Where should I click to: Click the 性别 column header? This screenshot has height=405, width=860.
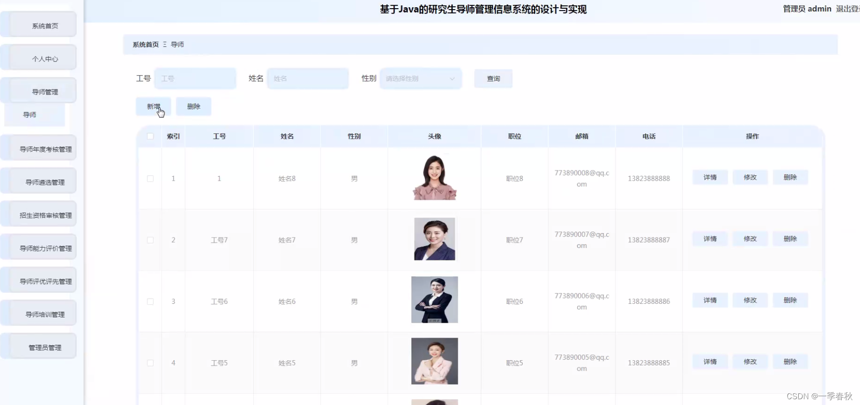pos(354,136)
